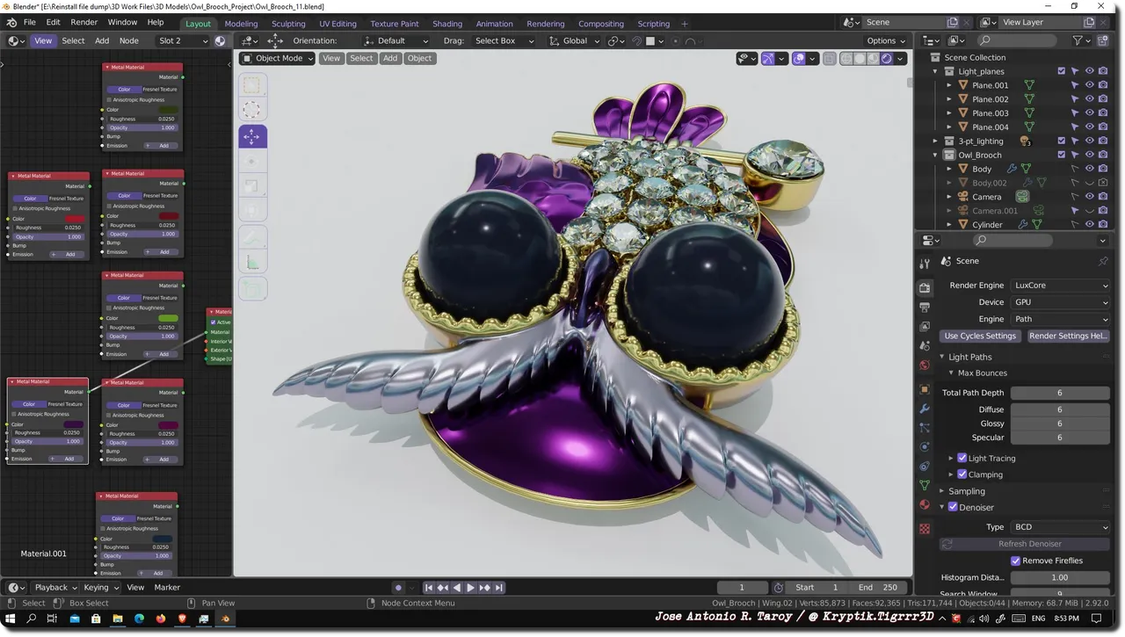
Task: Open the Engine Path dropdown
Action: click(1061, 319)
